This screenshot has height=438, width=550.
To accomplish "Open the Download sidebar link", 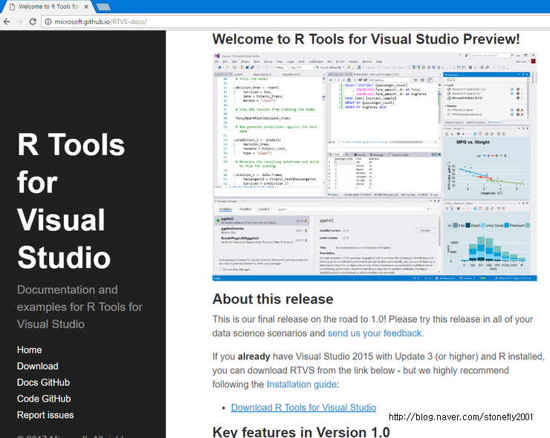I will [x=37, y=366].
